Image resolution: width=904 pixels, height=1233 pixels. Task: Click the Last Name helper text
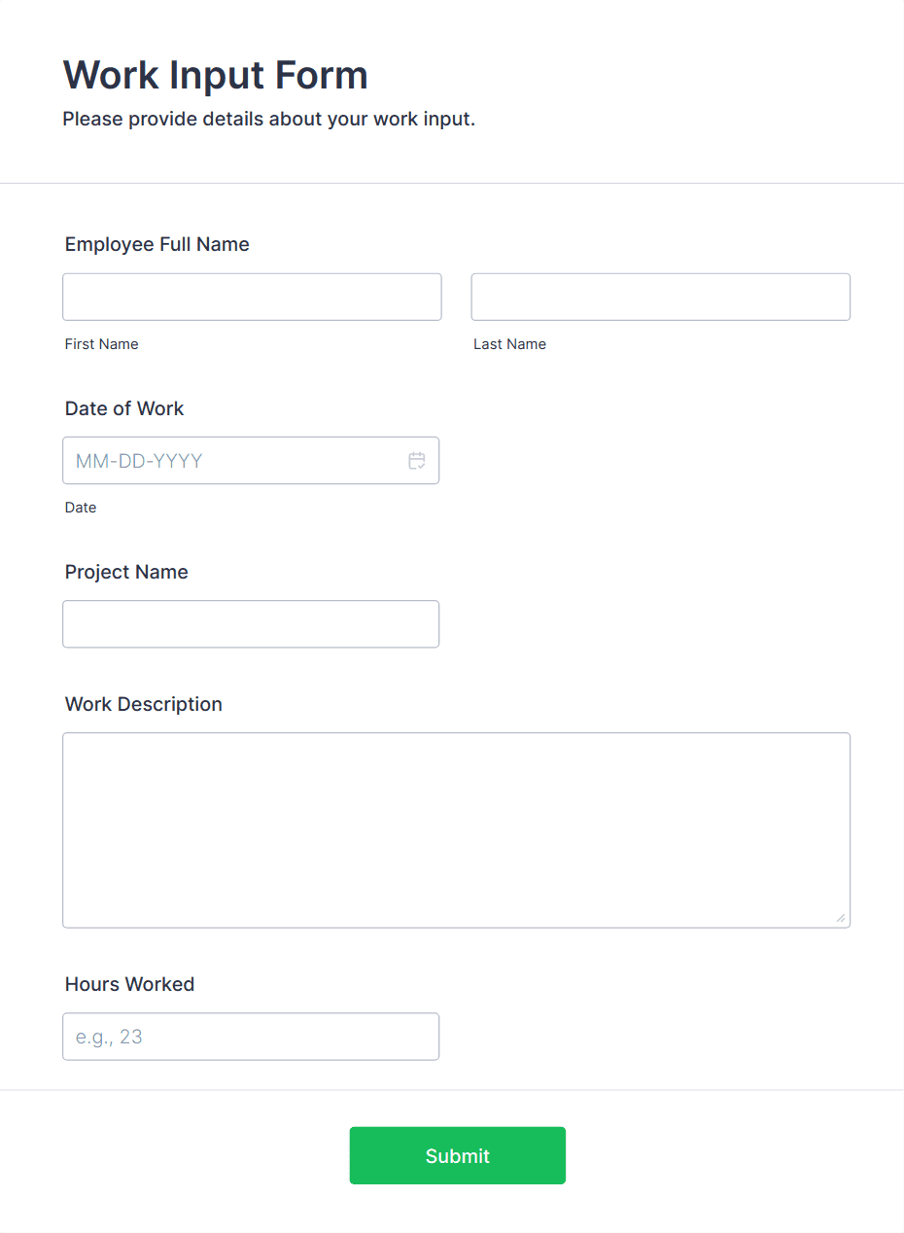click(509, 343)
